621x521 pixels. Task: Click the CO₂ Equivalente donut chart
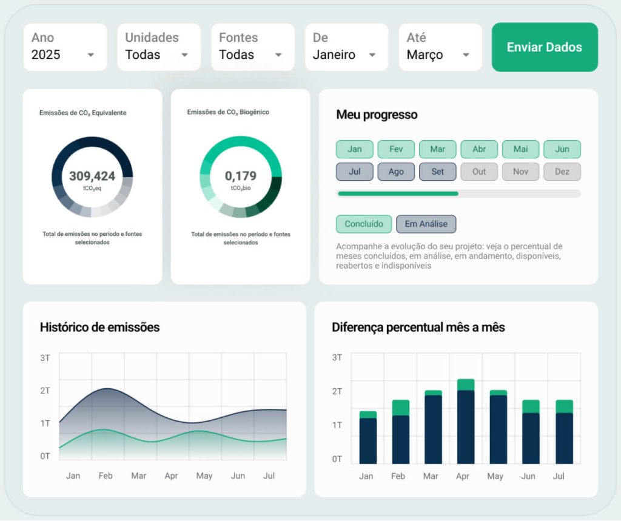[92, 177]
